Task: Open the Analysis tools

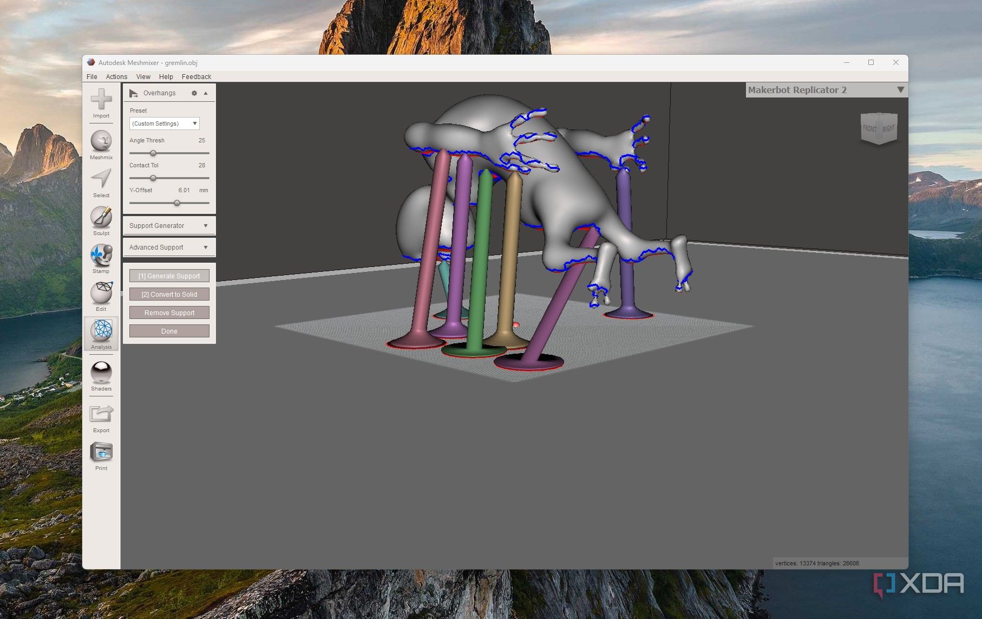Action: [101, 334]
